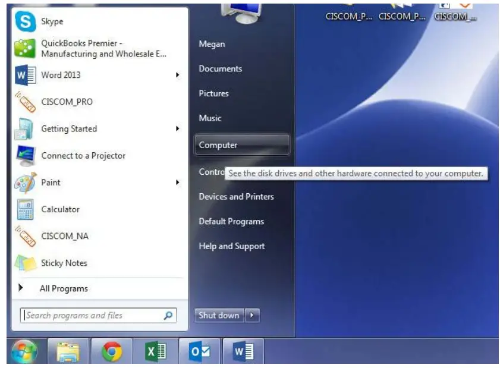Click the user account picture at top

coord(241,12)
